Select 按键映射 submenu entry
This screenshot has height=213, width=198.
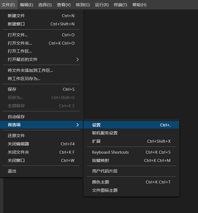coord(131,161)
